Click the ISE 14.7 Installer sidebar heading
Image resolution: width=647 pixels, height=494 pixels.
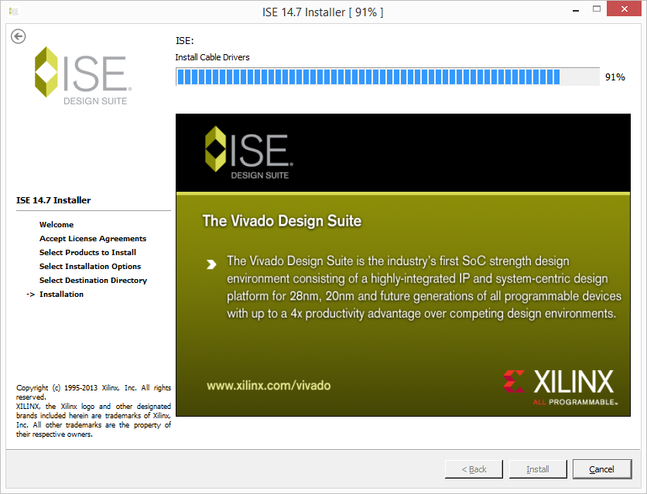53,200
